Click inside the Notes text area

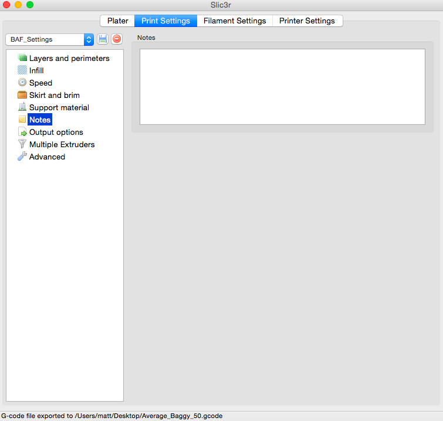click(282, 87)
